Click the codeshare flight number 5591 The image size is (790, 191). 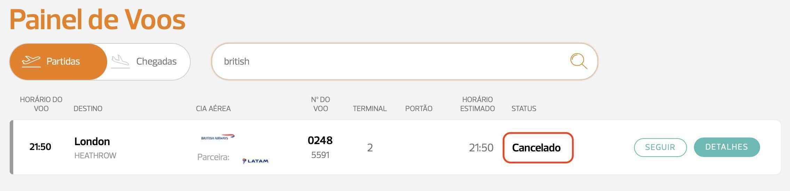tap(320, 155)
